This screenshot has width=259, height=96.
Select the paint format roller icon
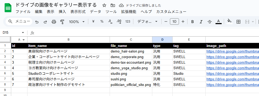[x=62, y=22]
